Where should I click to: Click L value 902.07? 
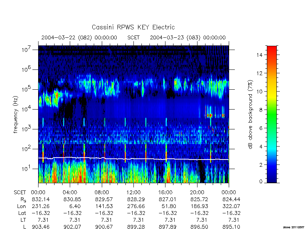click(x=72, y=227)
